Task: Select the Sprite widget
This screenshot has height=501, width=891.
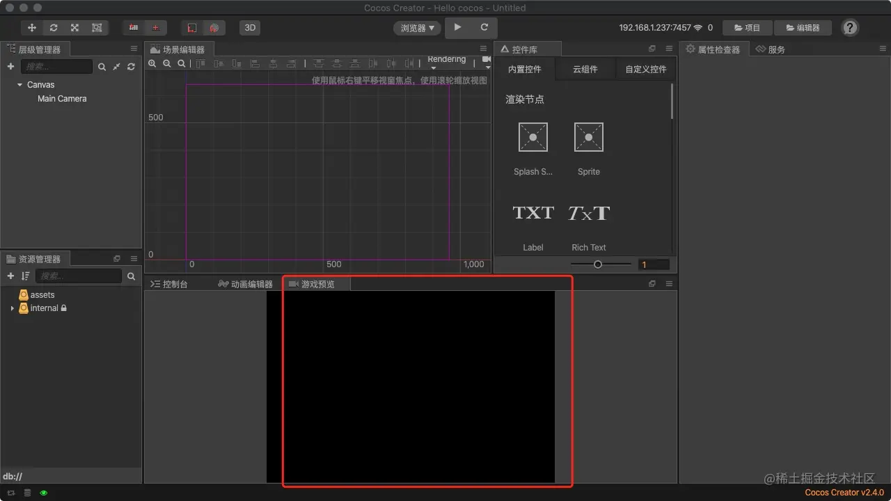Action: pos(589,137)
